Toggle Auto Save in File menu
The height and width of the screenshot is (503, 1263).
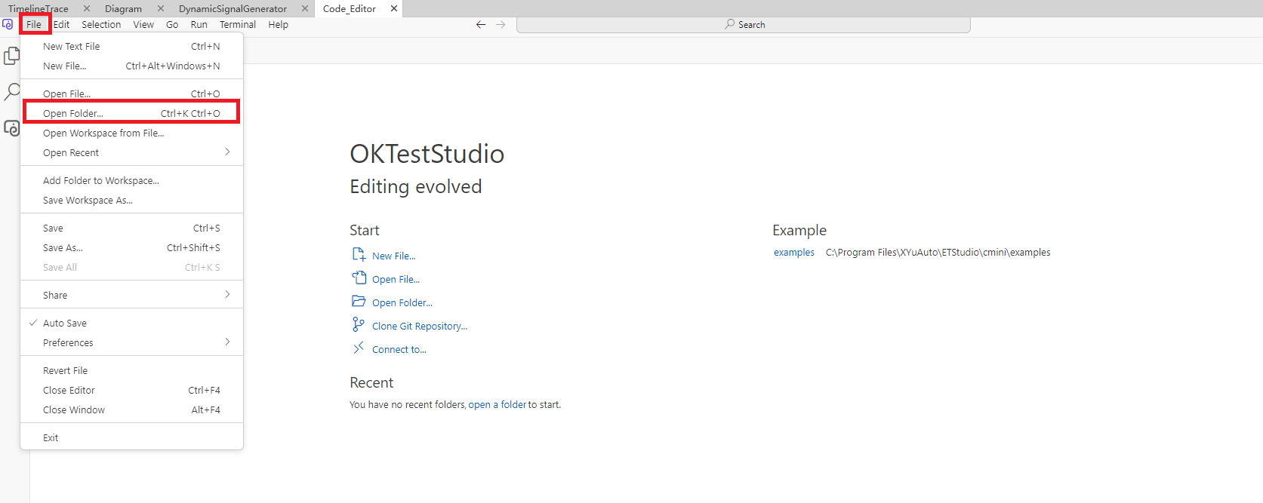click(x=65, y=323)
